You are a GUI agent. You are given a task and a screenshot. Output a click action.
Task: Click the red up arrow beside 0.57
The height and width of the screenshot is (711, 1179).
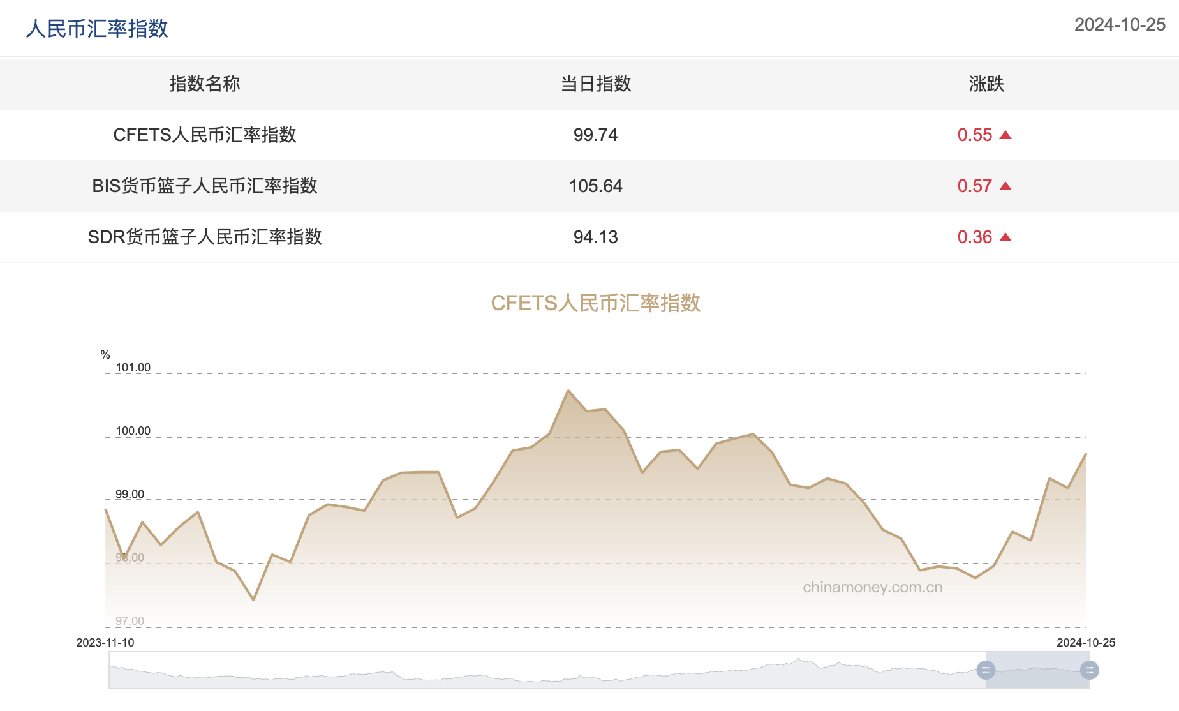coord(1005,186)
